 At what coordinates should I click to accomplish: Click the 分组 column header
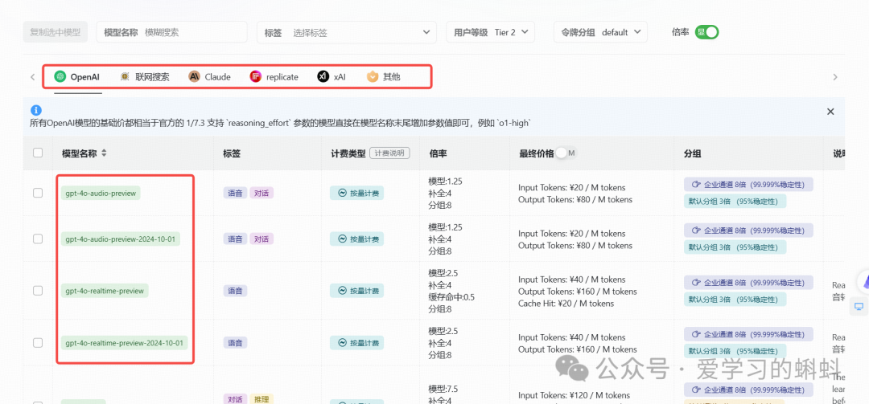pos(692,153)
